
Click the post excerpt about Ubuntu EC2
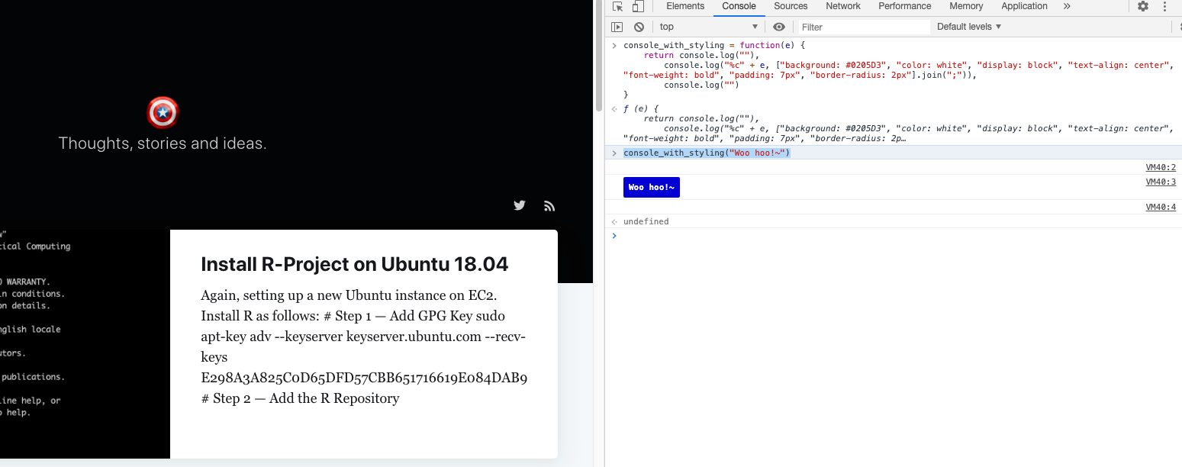(x=364, y=346)
